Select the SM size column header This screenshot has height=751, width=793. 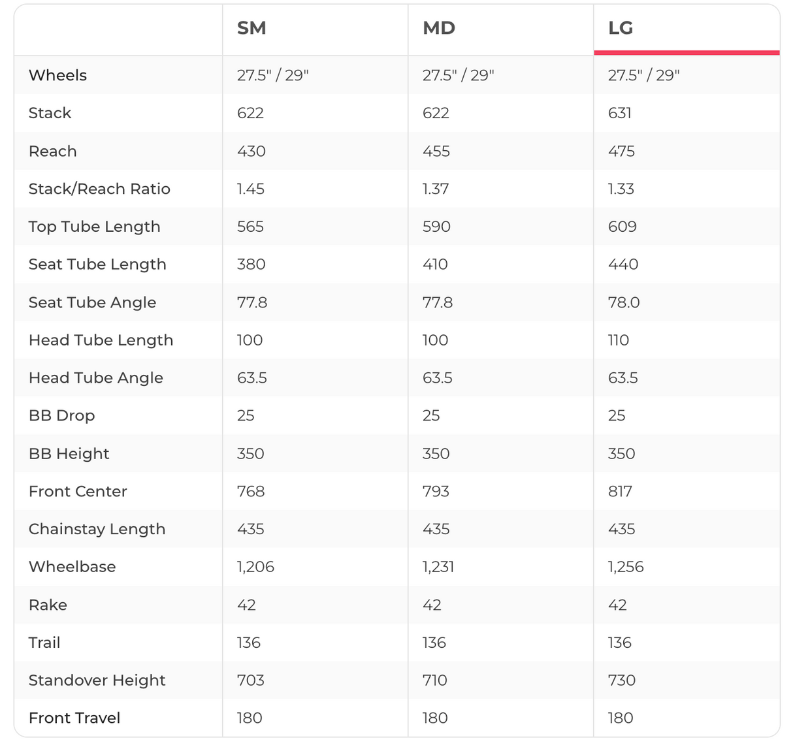pos(251,28)
